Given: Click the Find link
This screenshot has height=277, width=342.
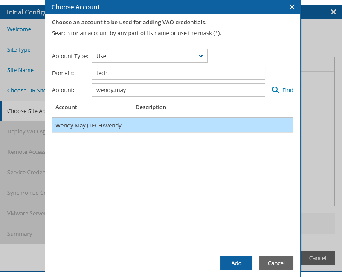Looking at the screenshot, I should point(287,90).
